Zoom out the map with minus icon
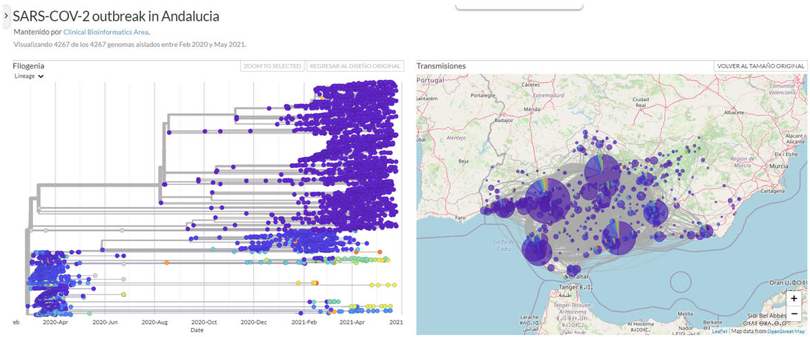The height and width of the screenshot is (337, 810). pos(794,314)
